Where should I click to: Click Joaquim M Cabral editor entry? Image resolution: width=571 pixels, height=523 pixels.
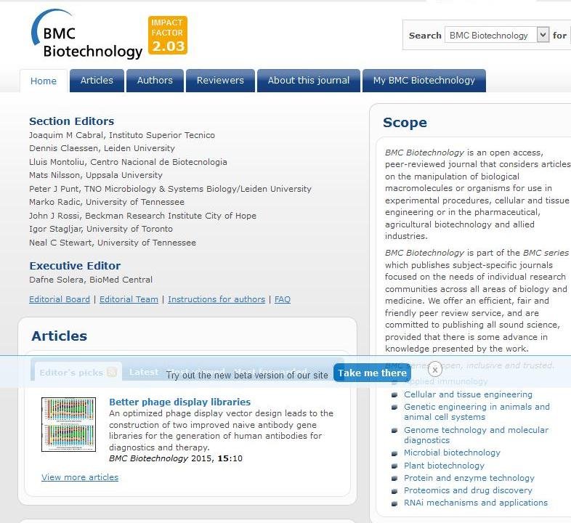122,135
